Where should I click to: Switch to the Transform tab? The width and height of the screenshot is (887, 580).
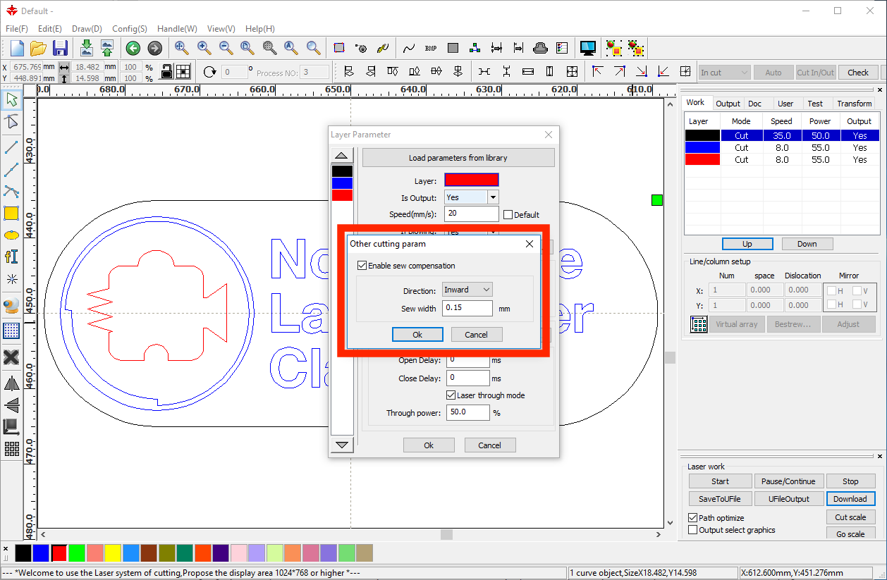(x=854, y=104)
